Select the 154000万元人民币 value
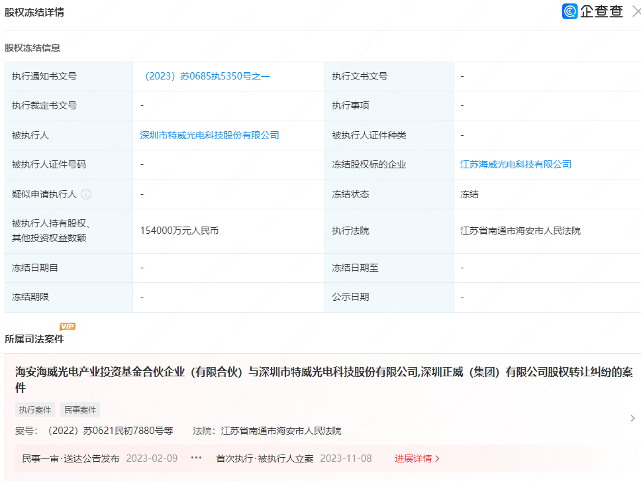 (x=179, y=231)
